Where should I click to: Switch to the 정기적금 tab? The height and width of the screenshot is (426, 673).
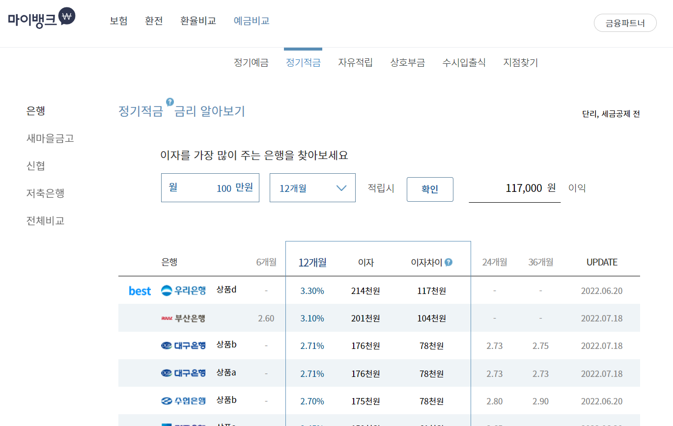(303, 63)
